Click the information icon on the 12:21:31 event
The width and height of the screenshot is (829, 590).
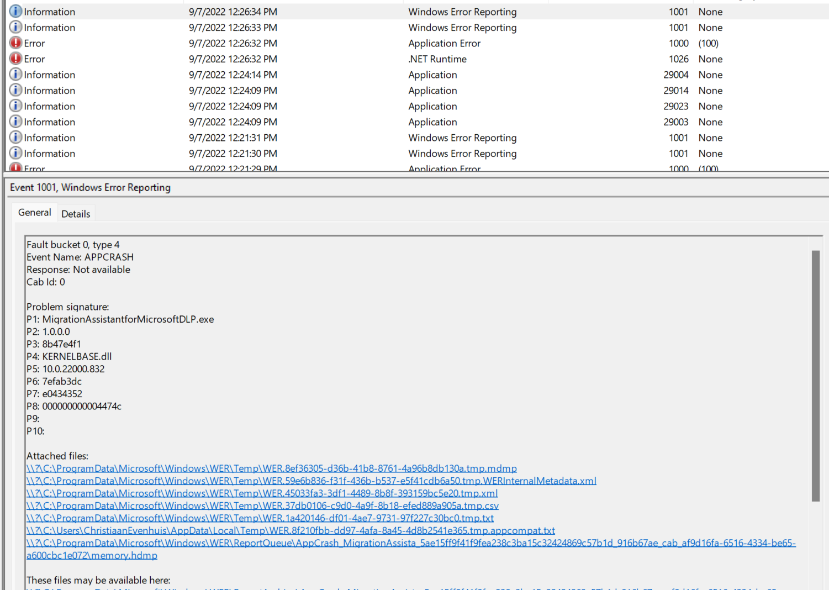point(15,137)
